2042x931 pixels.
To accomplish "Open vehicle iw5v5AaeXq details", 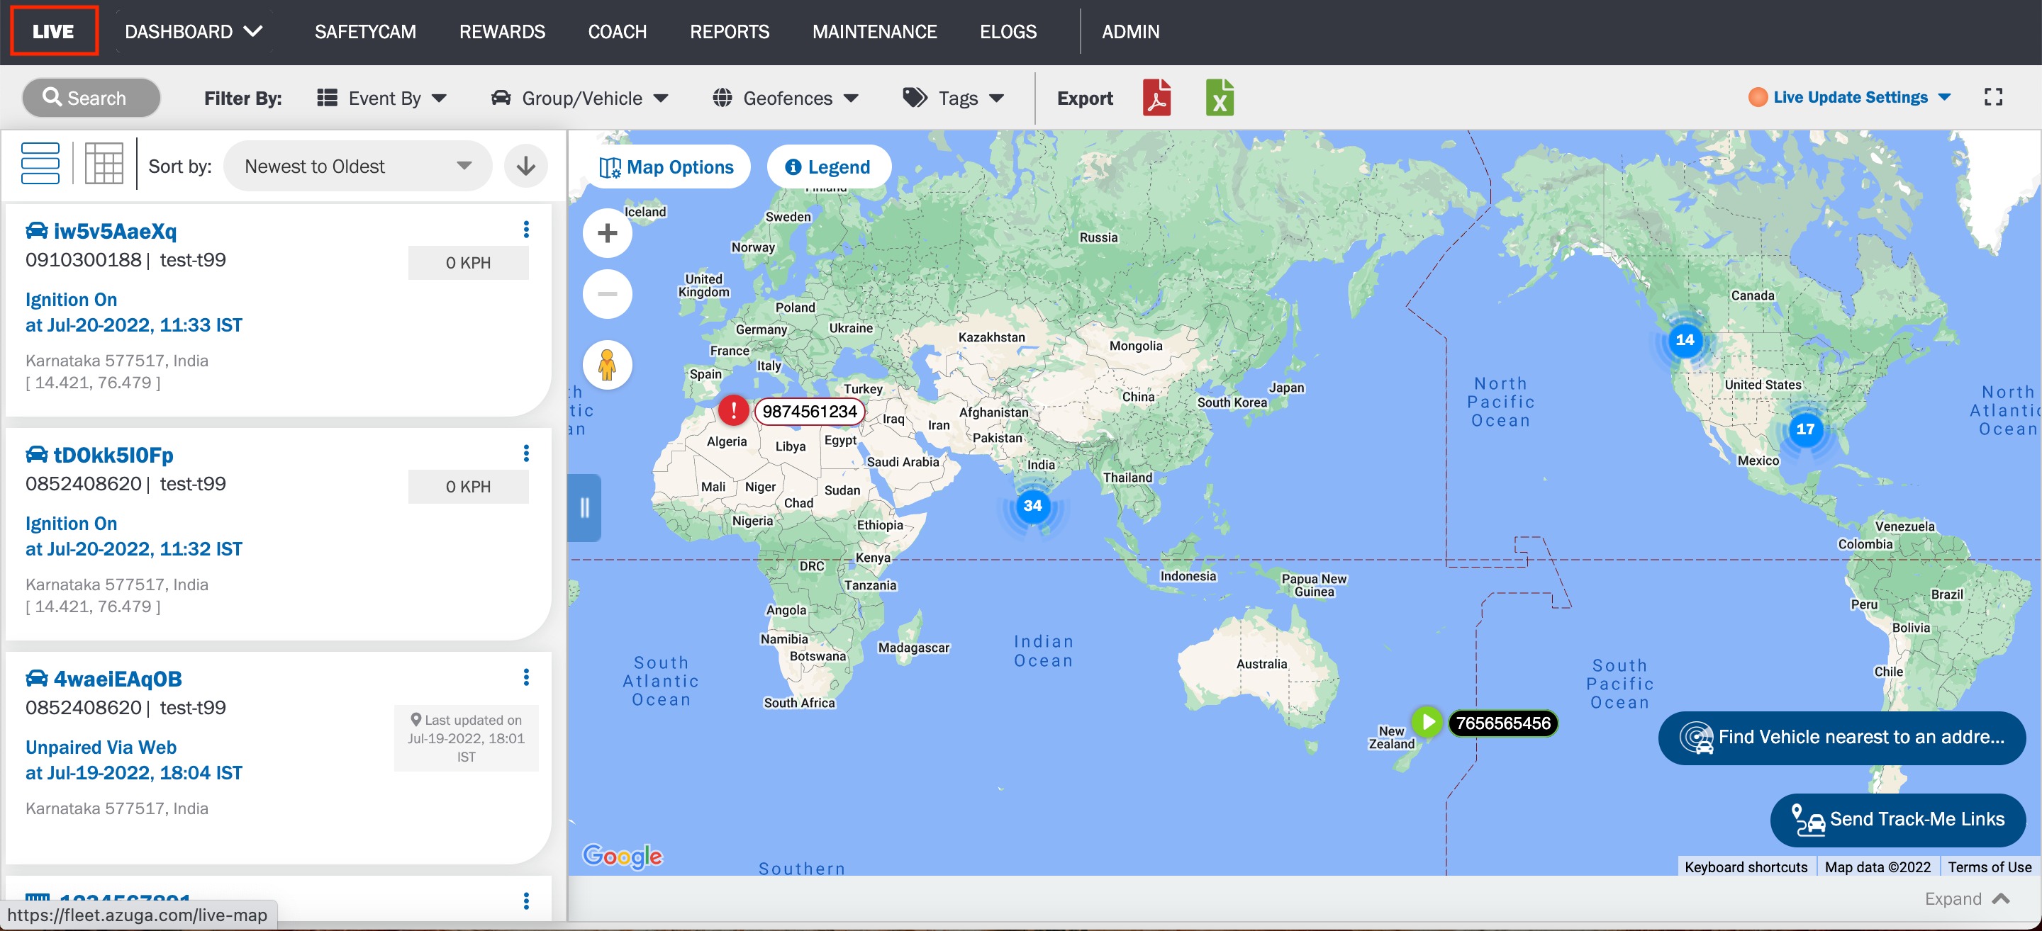I will pyautogui.click(x=114, y=230).
